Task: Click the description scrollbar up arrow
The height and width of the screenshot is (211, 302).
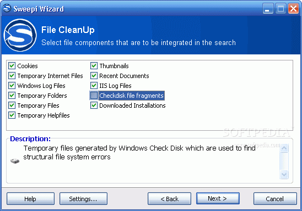Action: click(284, 148)
